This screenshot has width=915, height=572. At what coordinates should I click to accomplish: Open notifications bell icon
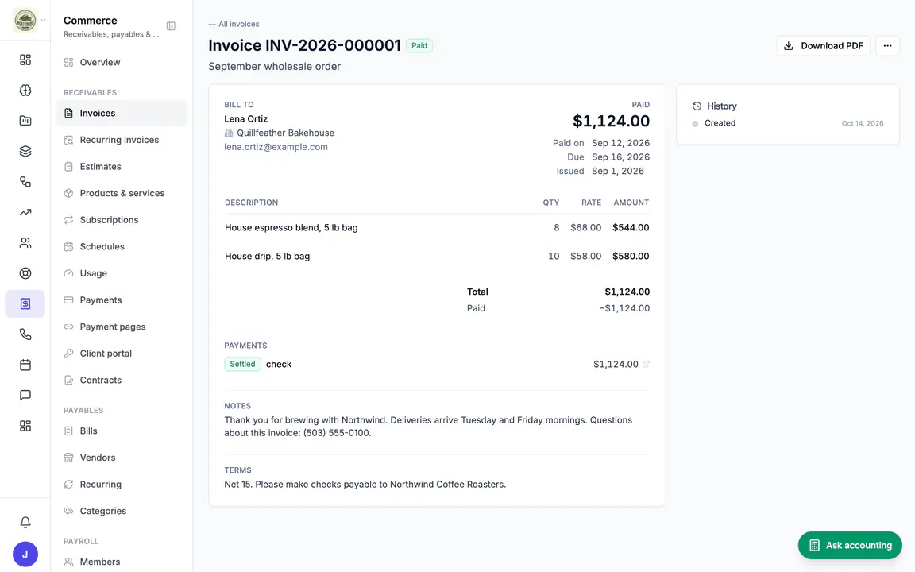click(25, 523)
